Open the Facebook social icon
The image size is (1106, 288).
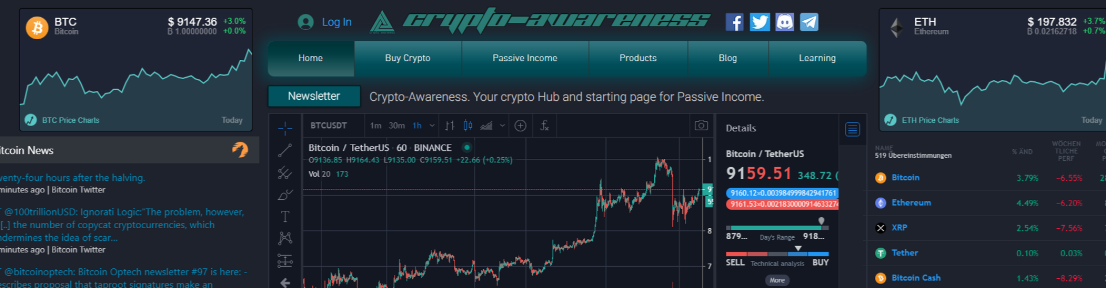tap(734, 22)
